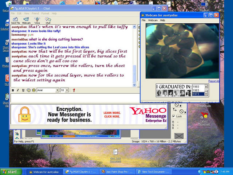Open Help menu in webcam window
Image resolution: width=233 pixels, height=175 pixels.
coord(162,20)
